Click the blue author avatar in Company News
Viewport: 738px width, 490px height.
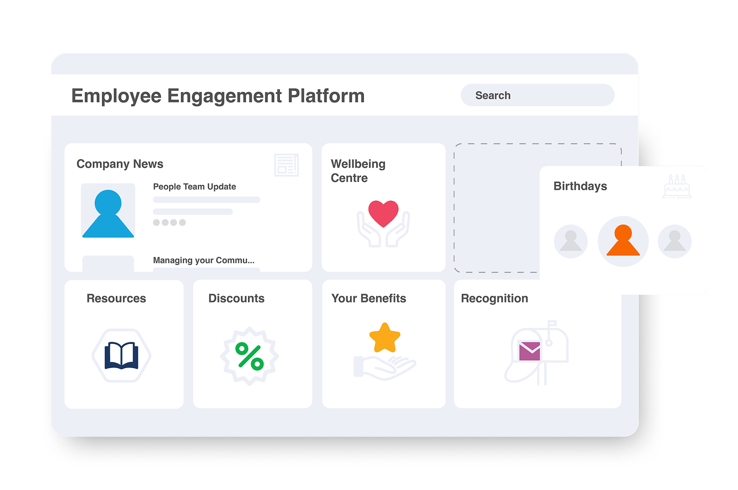point(108,211)
